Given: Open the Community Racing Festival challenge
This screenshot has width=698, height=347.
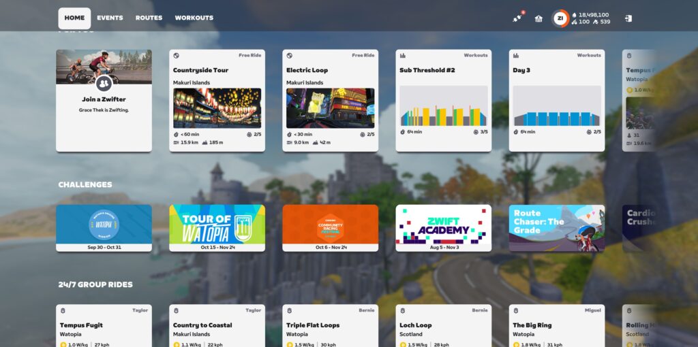Looking at the screenshot, I should point(331,229).
